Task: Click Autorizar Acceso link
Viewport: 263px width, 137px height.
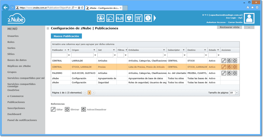Action: [216, 22]
